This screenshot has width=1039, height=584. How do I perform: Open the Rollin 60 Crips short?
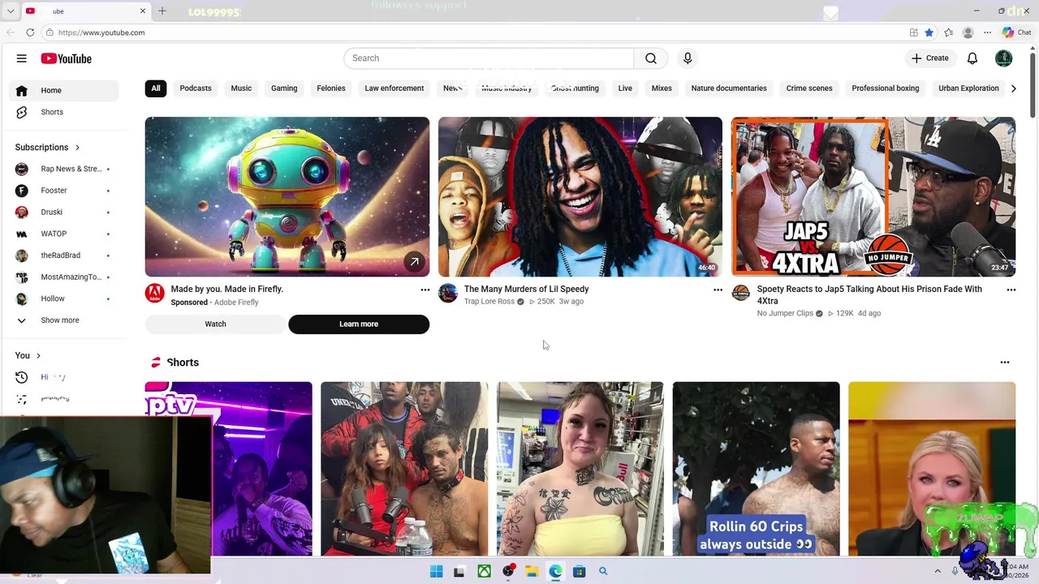[756, 469]
